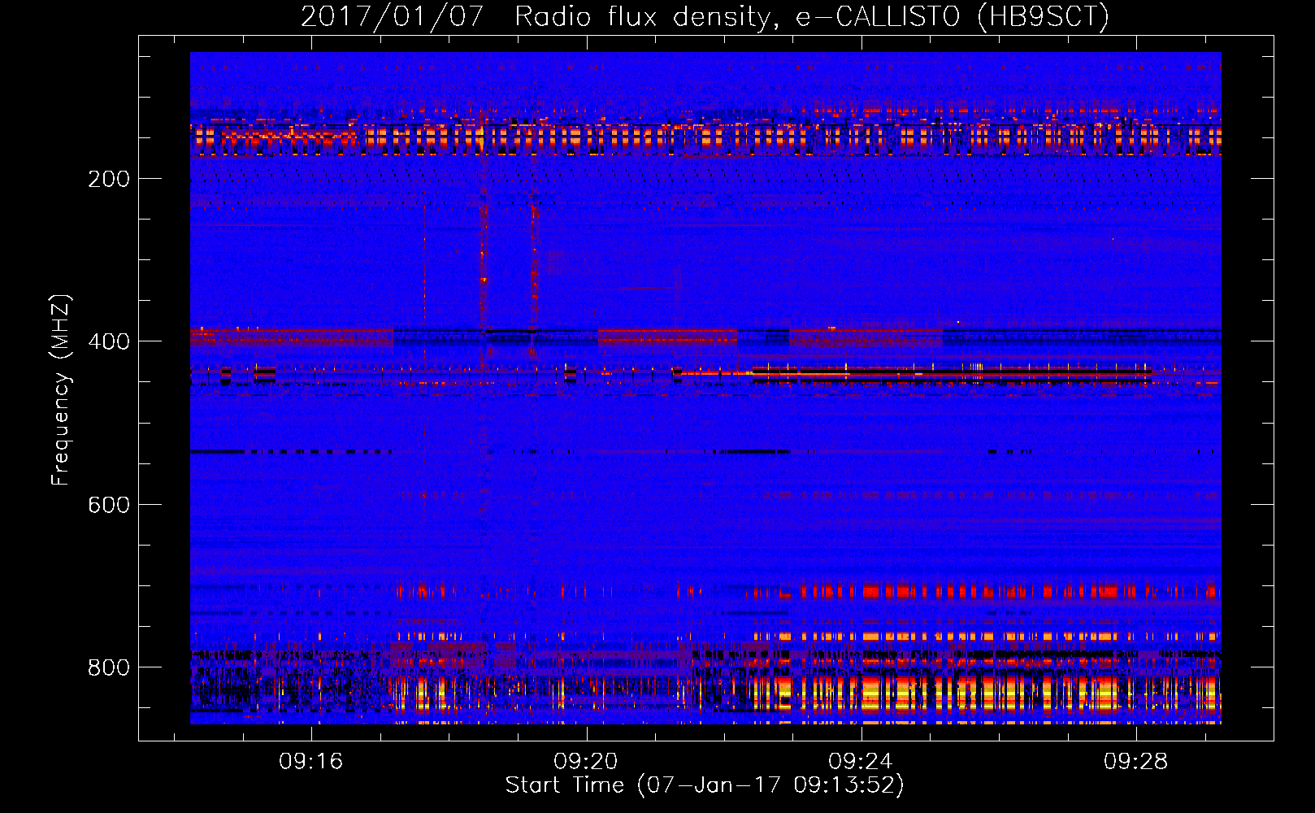1315x813 pixels.
Task: Click the x-axis label "Start Time (07-Jan-17 09:13:52)"
Action: 705,785
